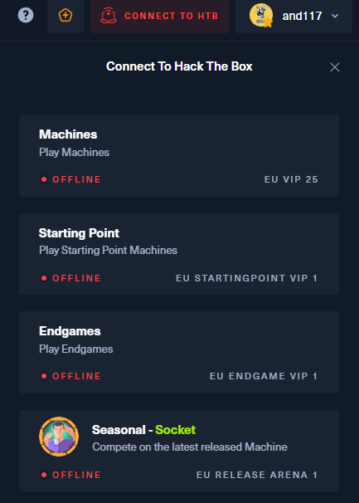
Task: Click the OFFLINE status under Endgames
Action: click(76, 376)
